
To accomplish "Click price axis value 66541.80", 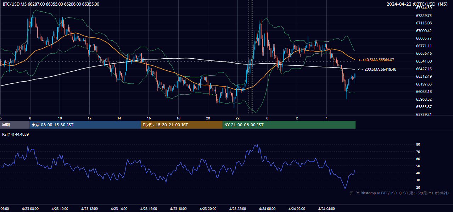I will tap(424, 61).
